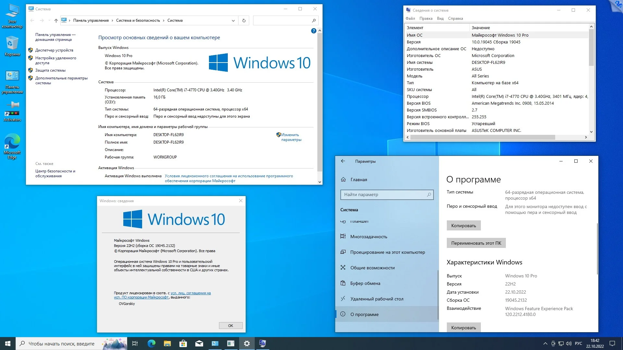Open Mail app from the taskbar
The width and height of the screenshot is (623, 350).
[199, 344]
